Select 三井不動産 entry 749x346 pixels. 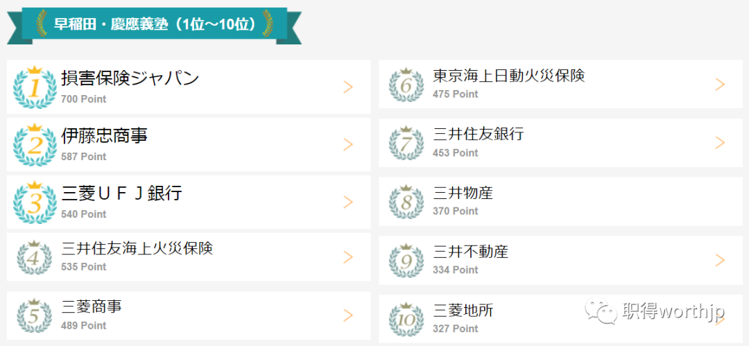click(561, 261)
